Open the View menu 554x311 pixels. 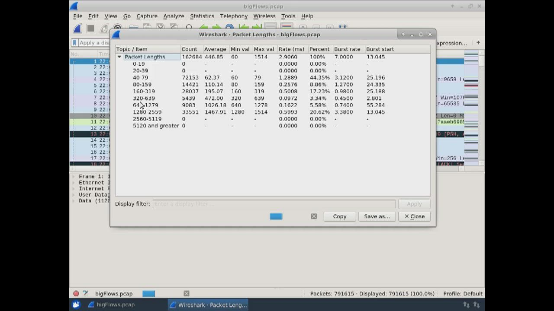point(111,16)
